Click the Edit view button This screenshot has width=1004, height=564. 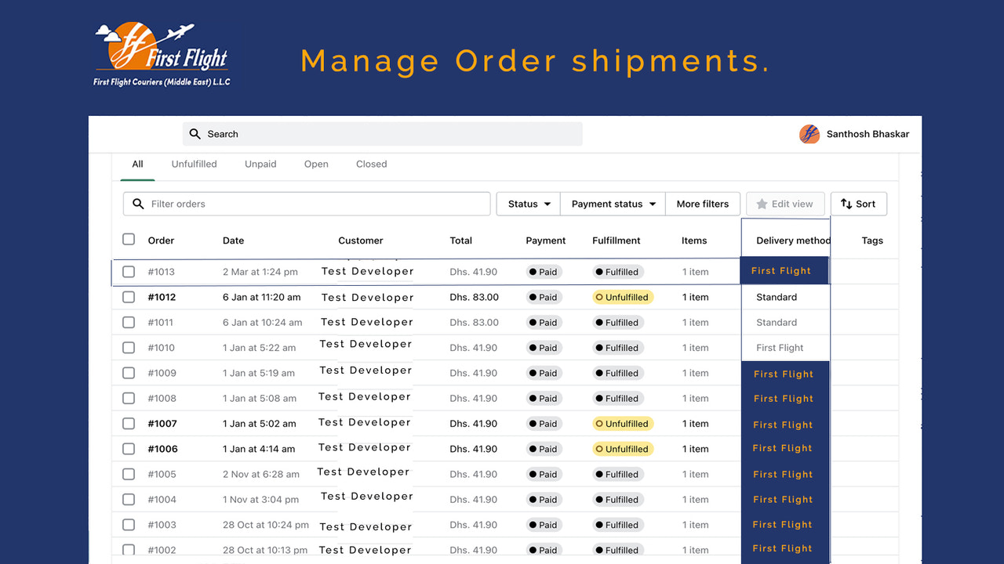tap(785, 204)
